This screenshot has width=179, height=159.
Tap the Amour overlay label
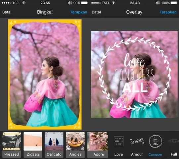(137, 154)
